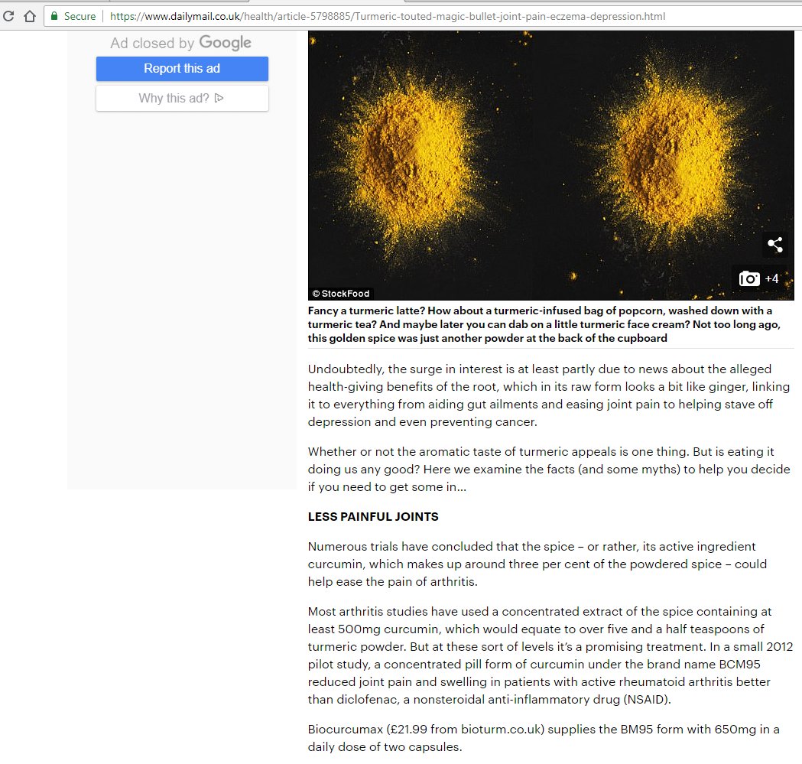View site security via green padlock

coord(54,16)
